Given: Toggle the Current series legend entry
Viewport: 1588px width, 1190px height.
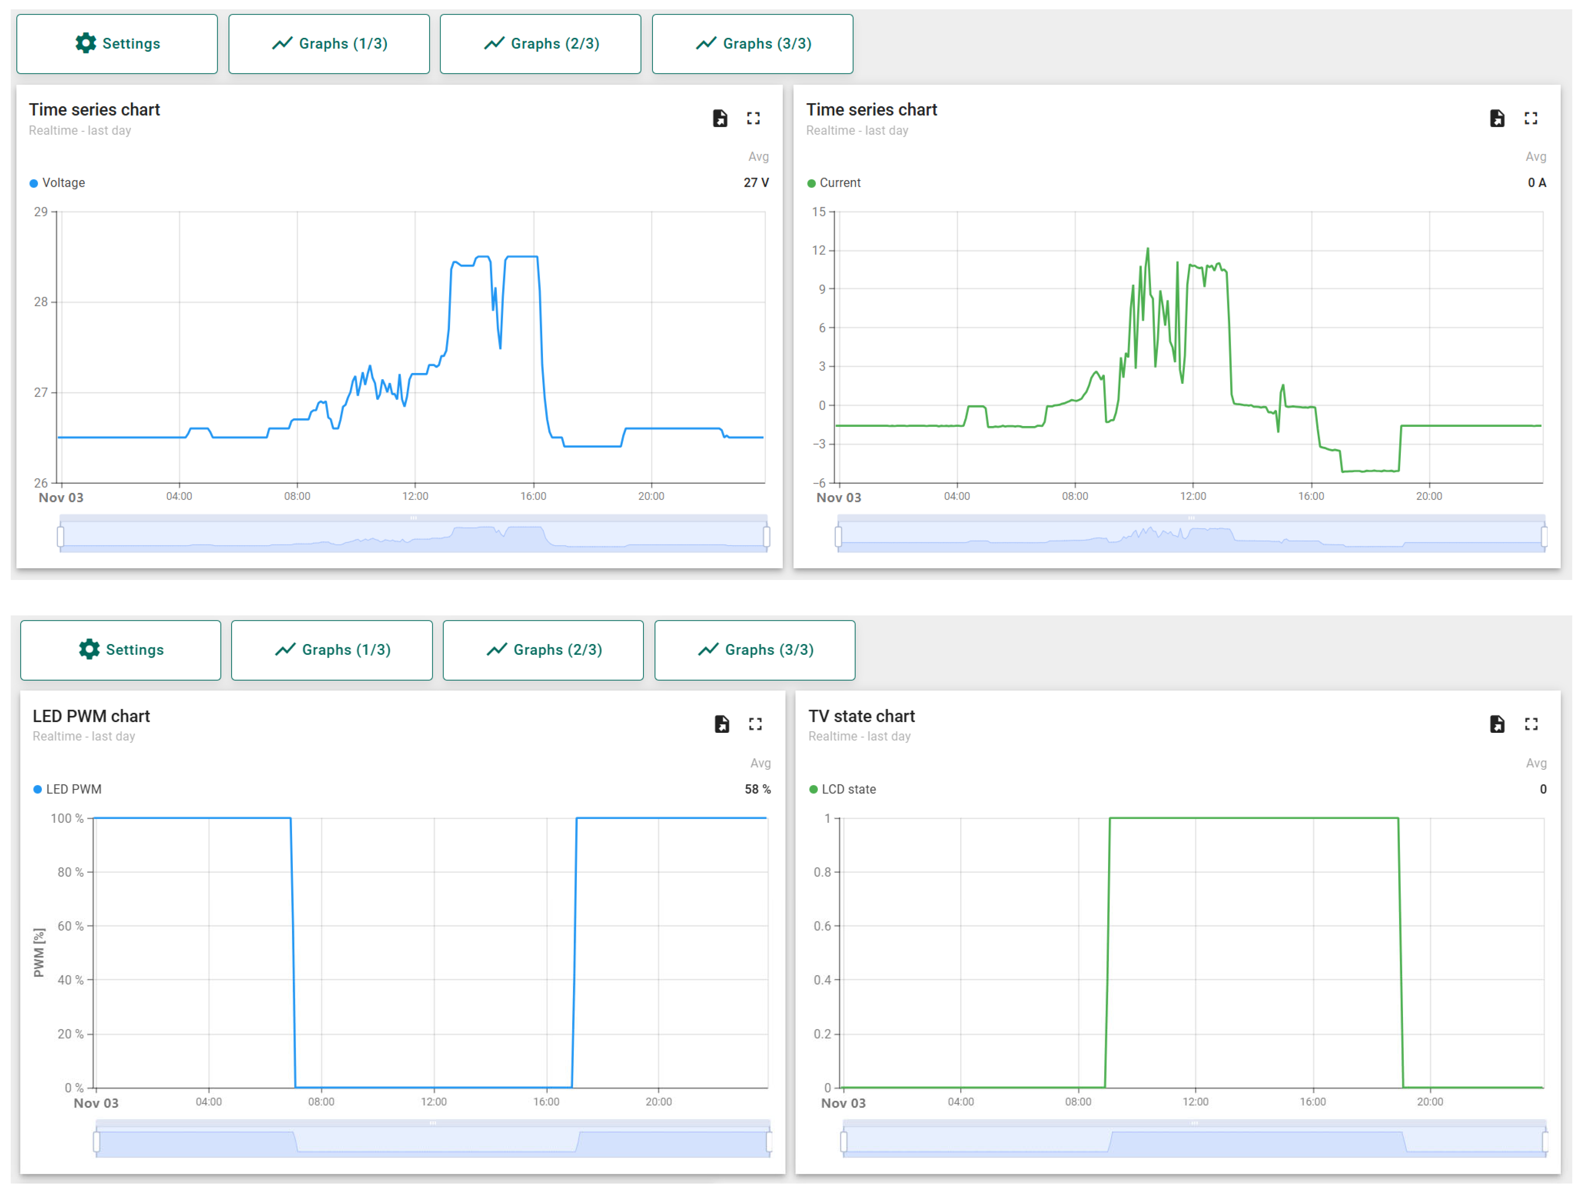Looking at the screenshot, I should coord(839,183).
